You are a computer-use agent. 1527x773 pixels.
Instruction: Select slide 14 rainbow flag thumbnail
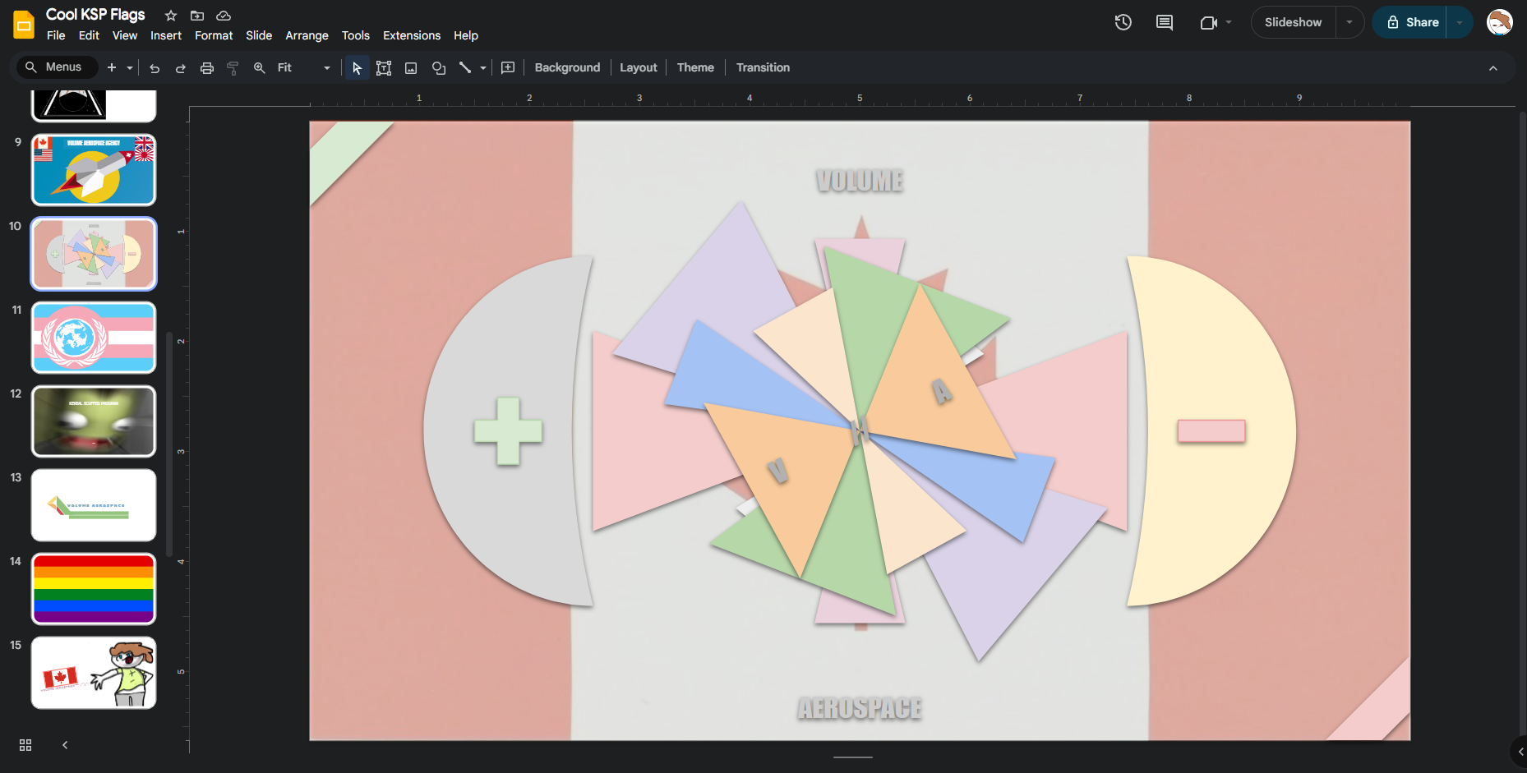click(x=94, y=589)
